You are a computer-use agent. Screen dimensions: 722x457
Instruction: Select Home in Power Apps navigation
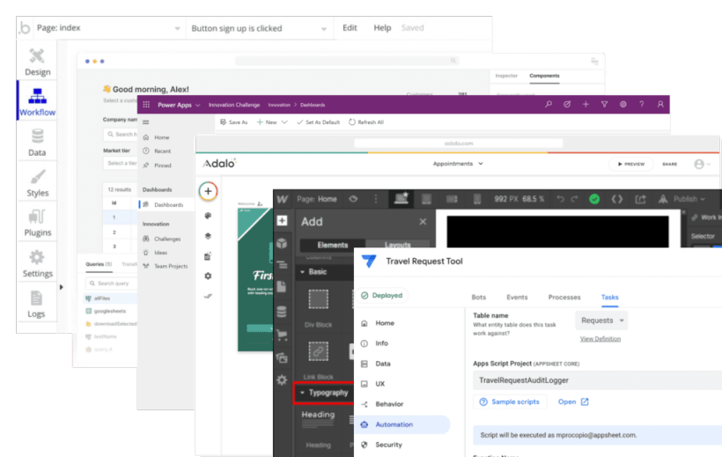pos(157,137)
